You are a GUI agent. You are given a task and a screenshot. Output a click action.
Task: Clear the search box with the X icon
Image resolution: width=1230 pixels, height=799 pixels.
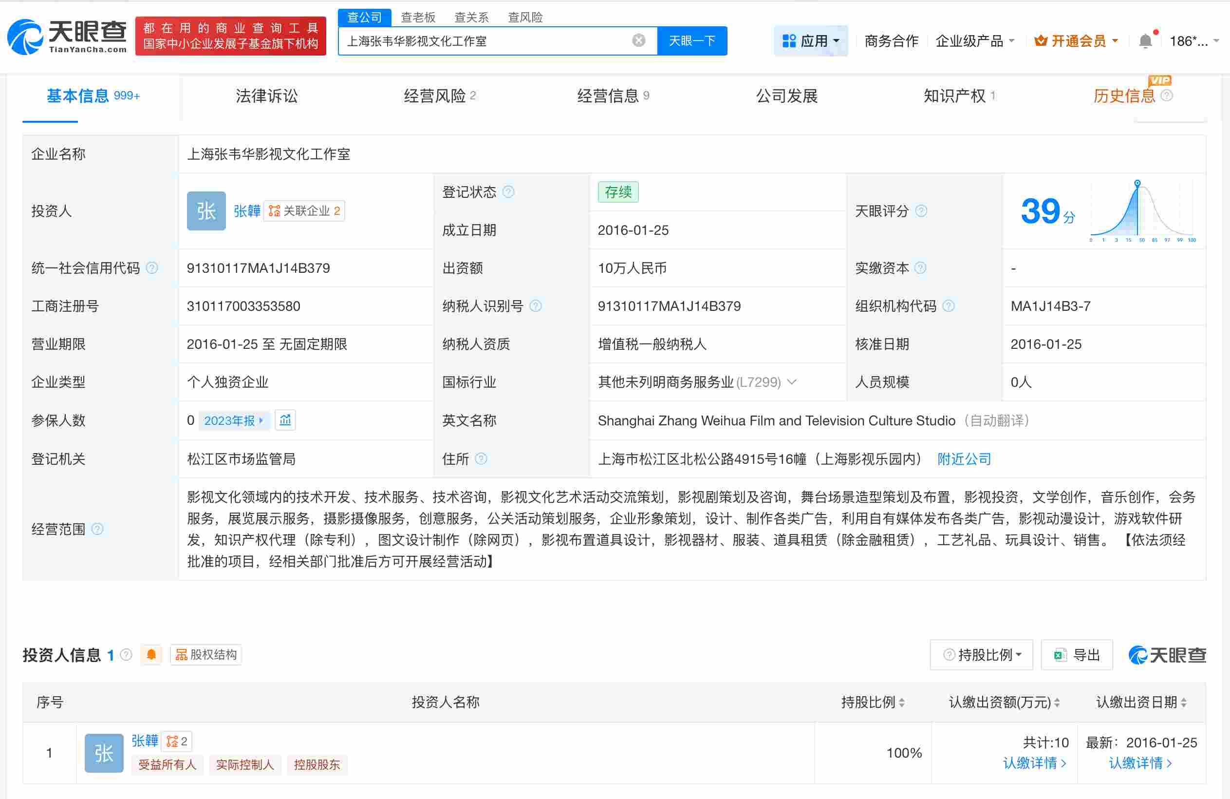639,40
